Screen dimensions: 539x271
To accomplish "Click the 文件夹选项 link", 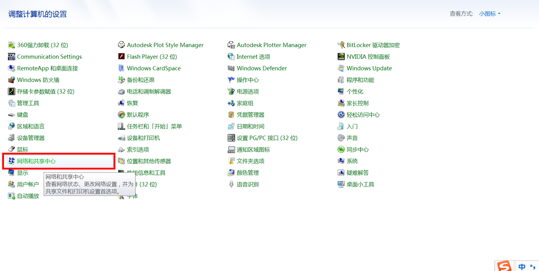I will [x=251, y=161].
